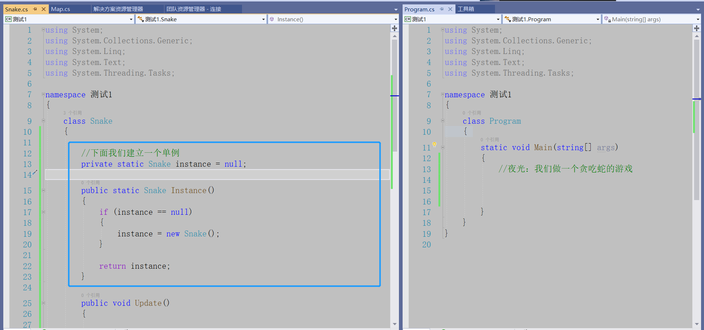704x330 pixels.
Task: Open the 测试1.Program type dropdown
Action: pos(598,19)
